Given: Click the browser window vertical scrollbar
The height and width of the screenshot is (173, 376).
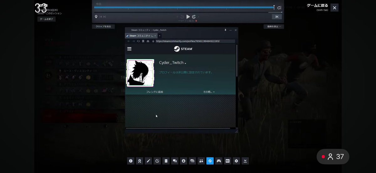Looking at the screenshot, I should pyautogui.click(x=237, y=60).
